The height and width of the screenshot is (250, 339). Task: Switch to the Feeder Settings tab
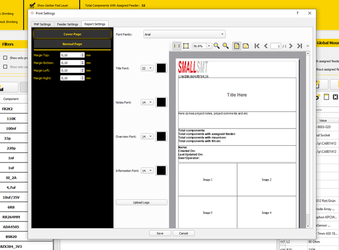tap(67, 24)
